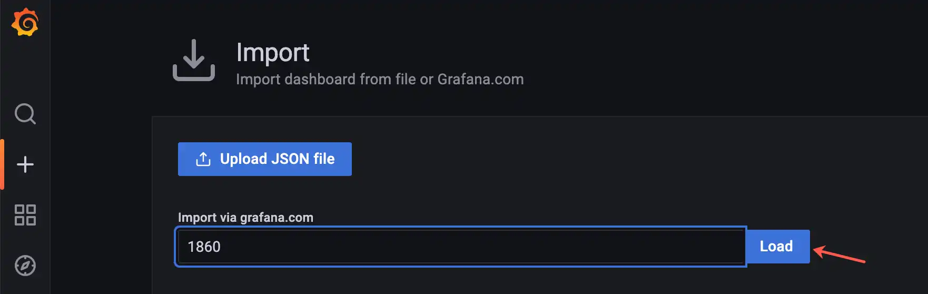Open the Create plus icon in sidebar
Screen dimensions: 928x294
[25, 164]
